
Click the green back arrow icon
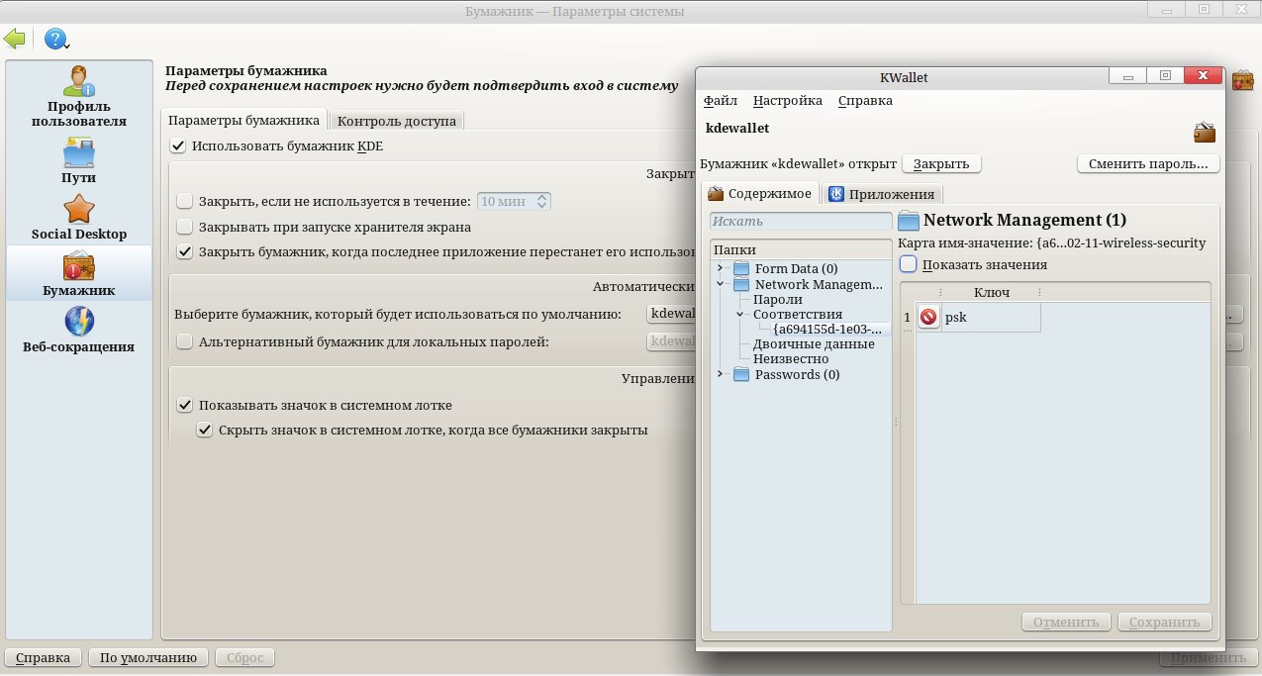click(15, 39)
